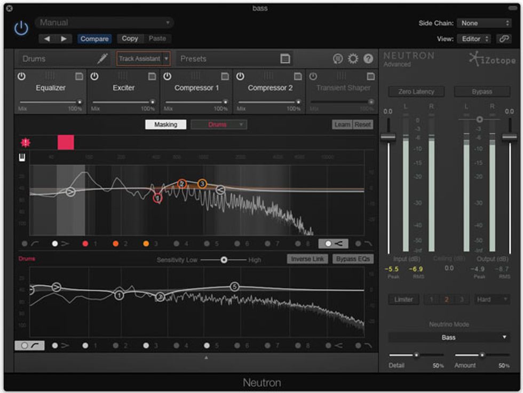Image resolution: width=523 pixels, height=393 pixels.
Task: Open Compressor 1 module preset icon
Action: 225,76
